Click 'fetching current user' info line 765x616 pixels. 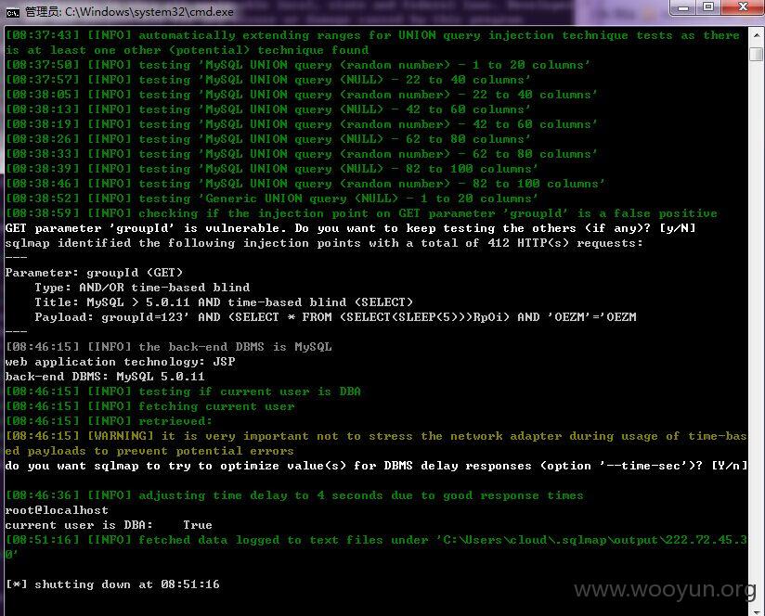tap(149, 406)
